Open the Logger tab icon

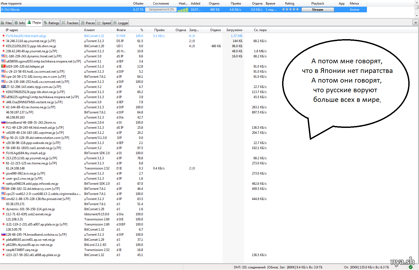coord(115,23)
